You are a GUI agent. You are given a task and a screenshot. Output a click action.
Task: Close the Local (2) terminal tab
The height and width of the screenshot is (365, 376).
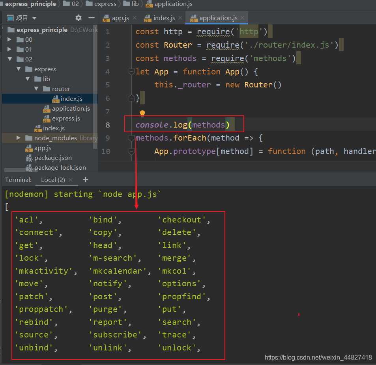[71, 180]
